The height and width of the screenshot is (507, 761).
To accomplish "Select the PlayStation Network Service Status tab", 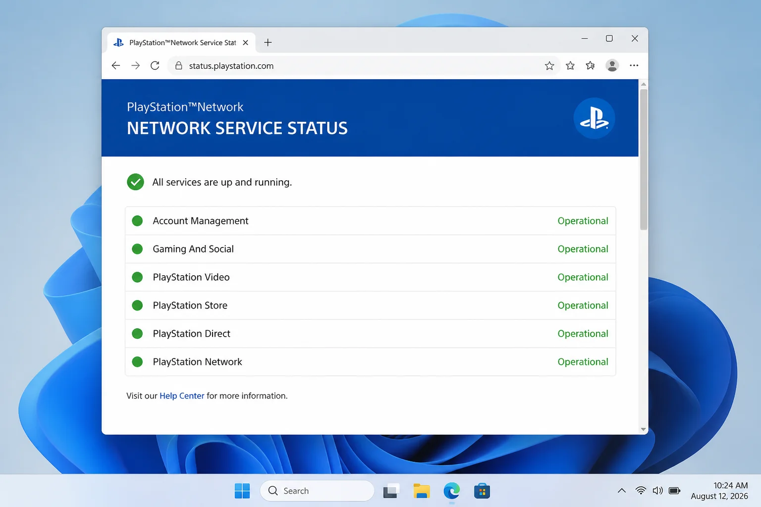I will point(181,43).
